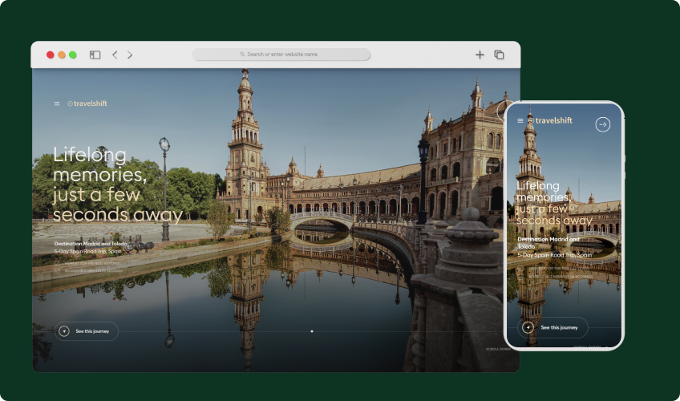Click the compass icon in the mobile journey button

click(x=528, y=327)
